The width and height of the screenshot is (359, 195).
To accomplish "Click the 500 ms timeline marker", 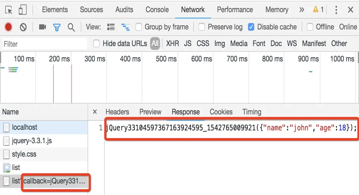I will [x=166, y=59].
